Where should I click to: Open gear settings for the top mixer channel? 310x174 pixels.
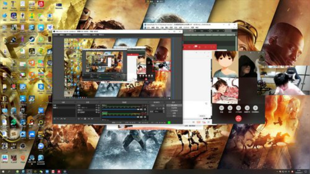(145, 109)
